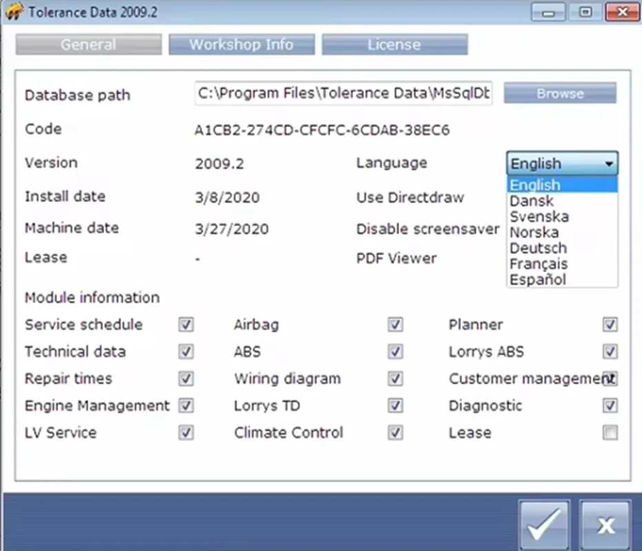Toggle the Planner checkbox
The height and width of the screenshot is (551, 642).
click(x=610, y=324)
